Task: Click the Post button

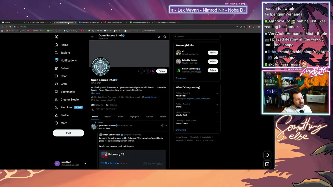Action: click(x=68, y=133)
